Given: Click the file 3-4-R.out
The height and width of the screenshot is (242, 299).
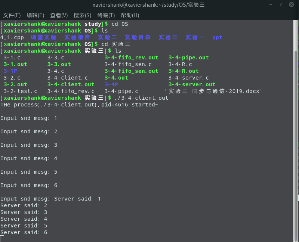Looking at the screenshot, I should tap(184, 71).
